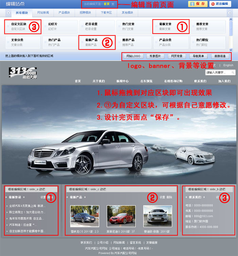Select the 最新文章 module
The height and width of the screenshot is (256, 238).
point(171,27)
